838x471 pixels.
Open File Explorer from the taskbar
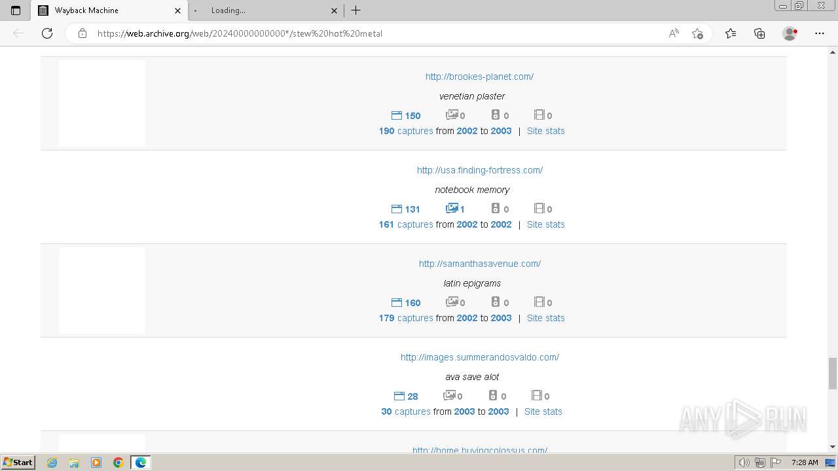74,462
